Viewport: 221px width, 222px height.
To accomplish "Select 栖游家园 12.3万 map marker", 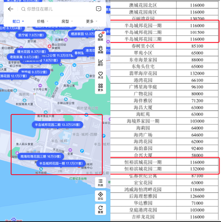I will pyautogui.click(x=83, y=34).
